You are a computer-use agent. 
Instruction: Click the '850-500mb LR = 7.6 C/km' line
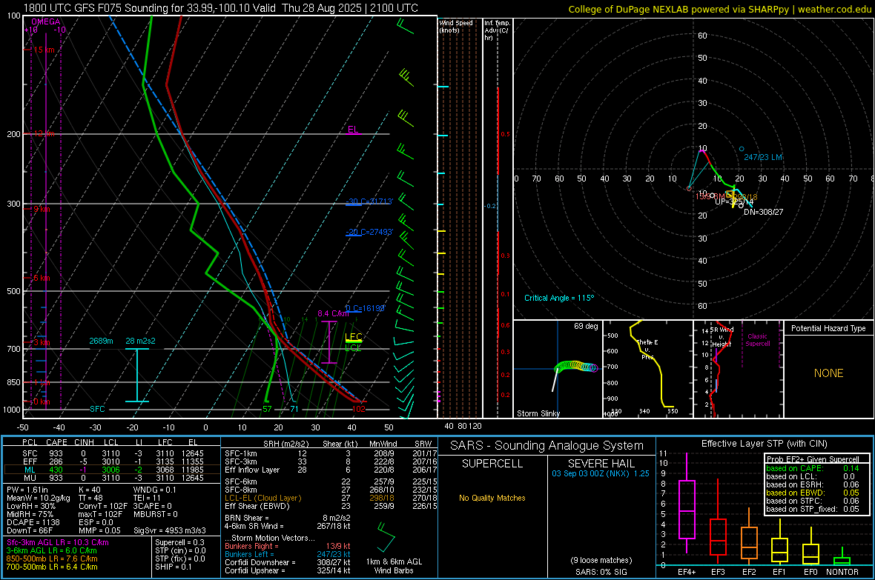pos(52,559)
